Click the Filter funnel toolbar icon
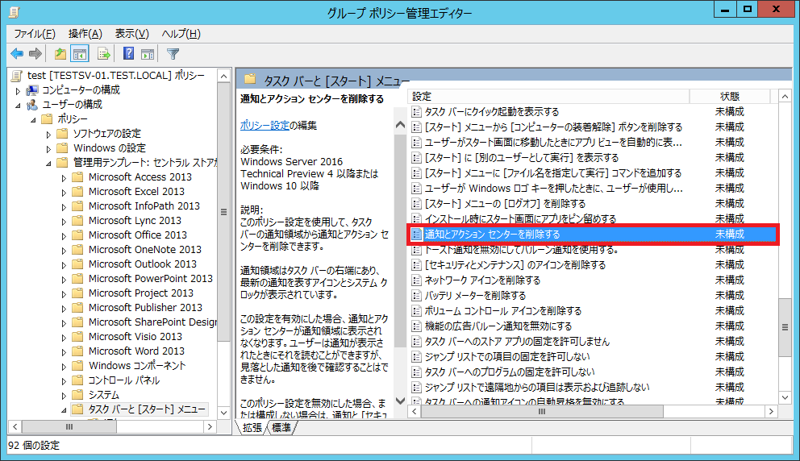The image size is (800, 461). (x=173, y=53)
